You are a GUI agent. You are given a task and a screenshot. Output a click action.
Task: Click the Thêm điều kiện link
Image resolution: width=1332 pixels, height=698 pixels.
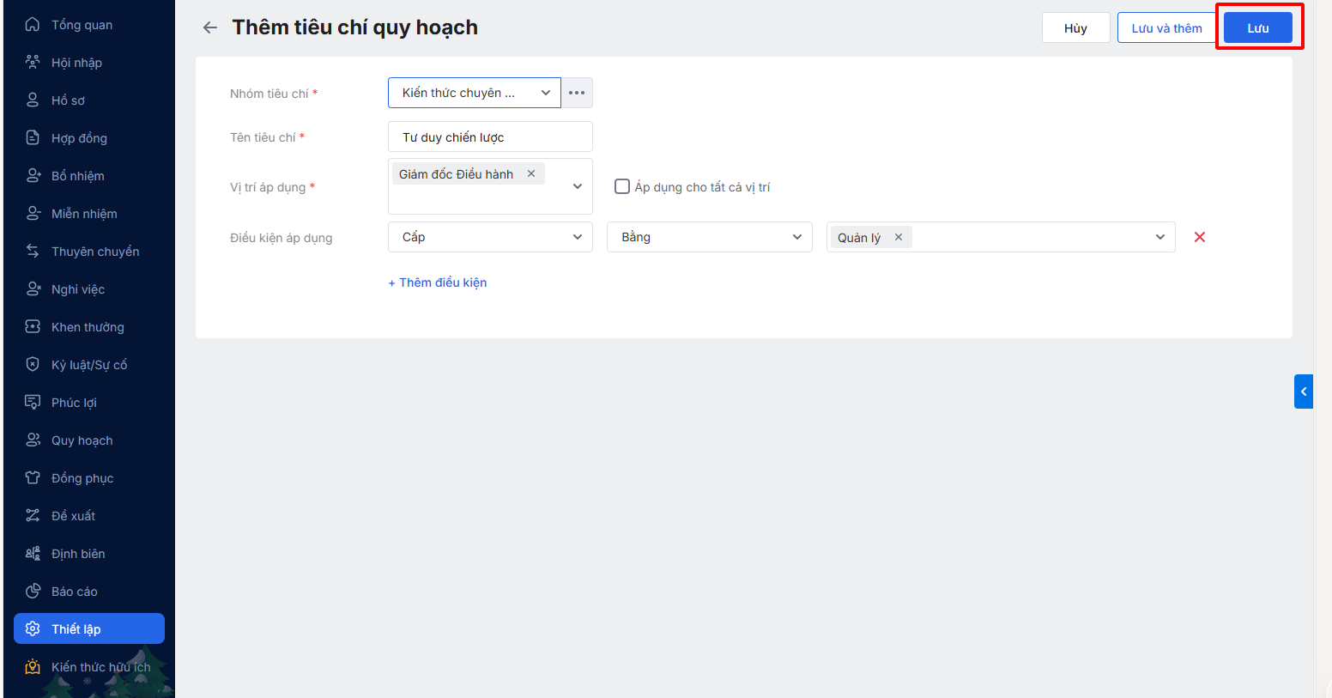(438, 282)
